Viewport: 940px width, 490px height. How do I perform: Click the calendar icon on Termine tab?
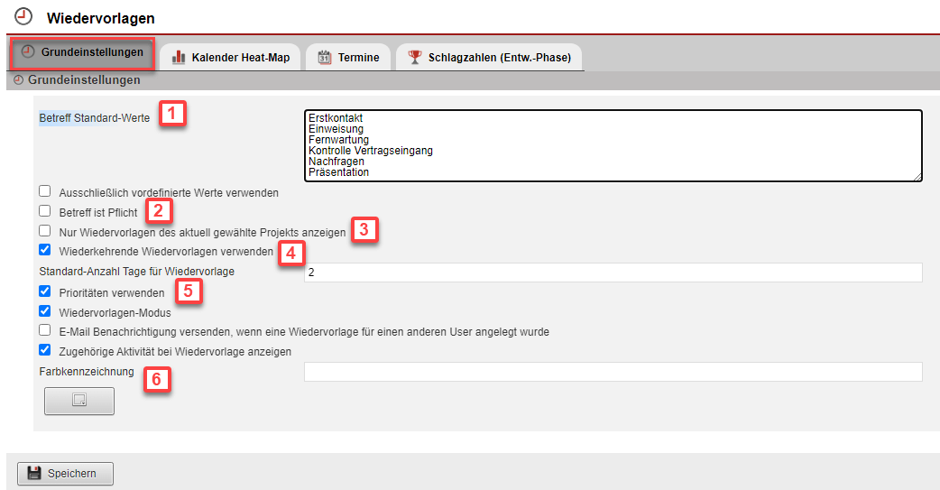point(325,58)
